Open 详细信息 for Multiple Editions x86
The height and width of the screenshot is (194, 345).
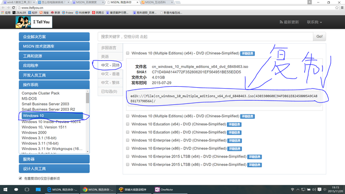247,116
